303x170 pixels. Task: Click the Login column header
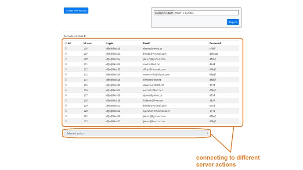coord(110,43)
